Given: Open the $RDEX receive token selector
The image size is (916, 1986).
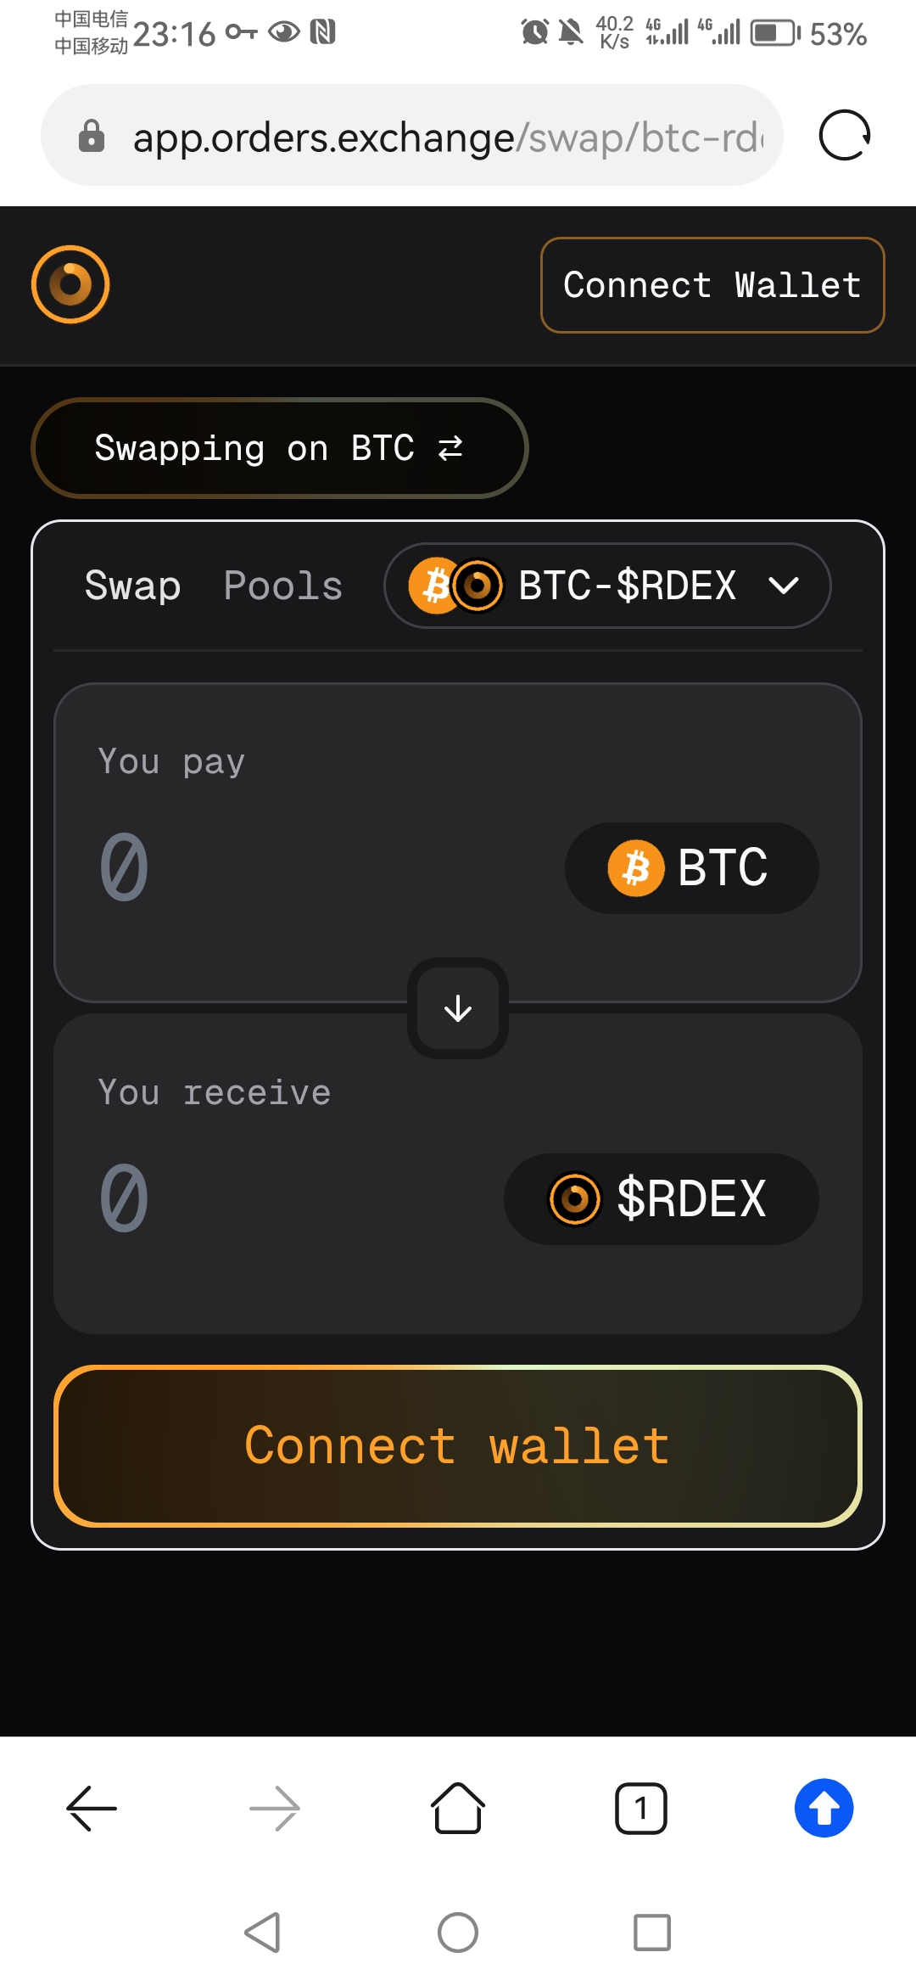Looking at the screenshot, I should coord(662,1199).
